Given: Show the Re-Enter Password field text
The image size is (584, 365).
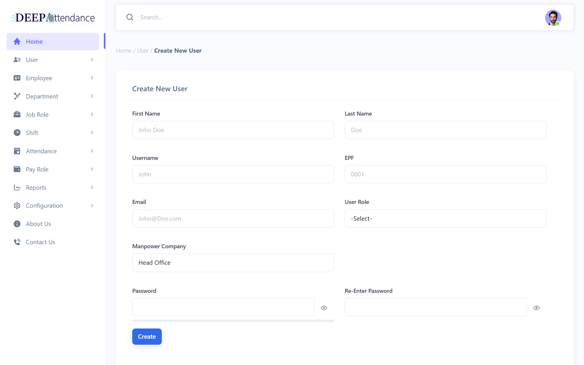Looking at the screenshot, I should click(536, 308).
